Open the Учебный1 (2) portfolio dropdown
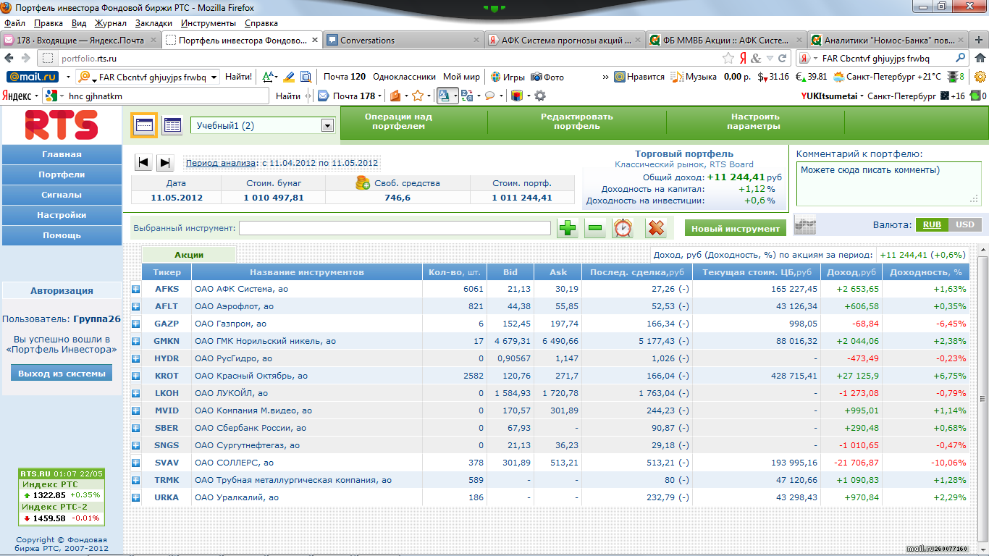The image size is (989, 556). [x=262, y=126]
